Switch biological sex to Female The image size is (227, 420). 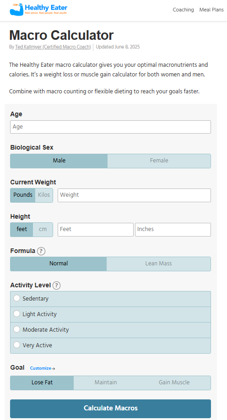coord(159,161)
